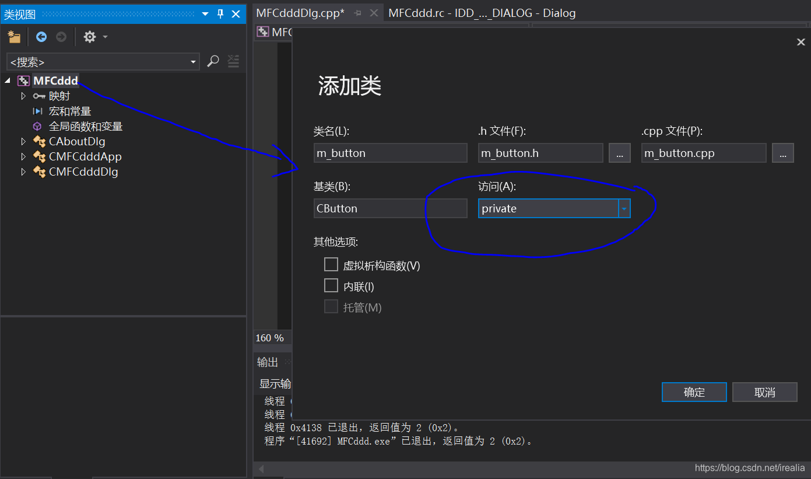Select 全局函数和变量 in the tree
This screenshot has width=811, height=479.
click(x=86, y=126)
